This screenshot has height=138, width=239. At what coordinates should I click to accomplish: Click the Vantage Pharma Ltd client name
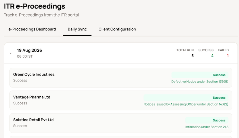point(32,97)
